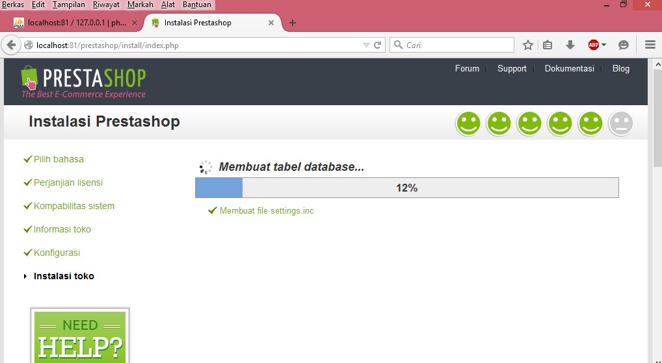Open the Tampilan menu
The width and height of the screenshot is (662, 363).
(x=69, y=5)
